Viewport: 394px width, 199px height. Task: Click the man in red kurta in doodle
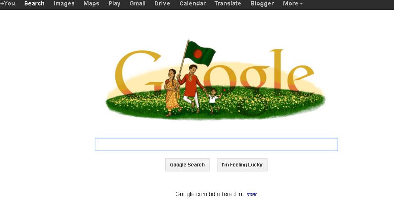tap(191, 88)
